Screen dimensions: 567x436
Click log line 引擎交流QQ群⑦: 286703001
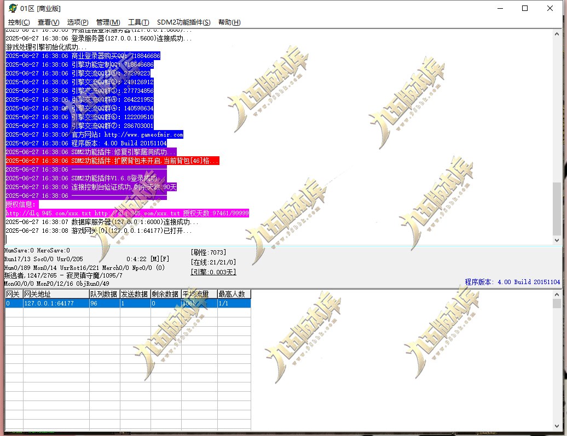pyautogui.click(x=79, y=126)
